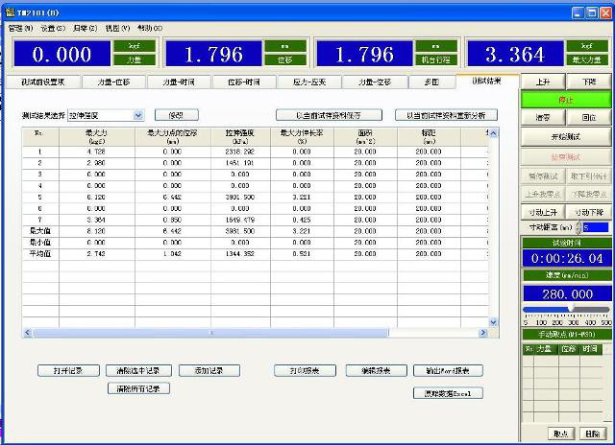Click the green 机台行程 label

pos(436,59)
